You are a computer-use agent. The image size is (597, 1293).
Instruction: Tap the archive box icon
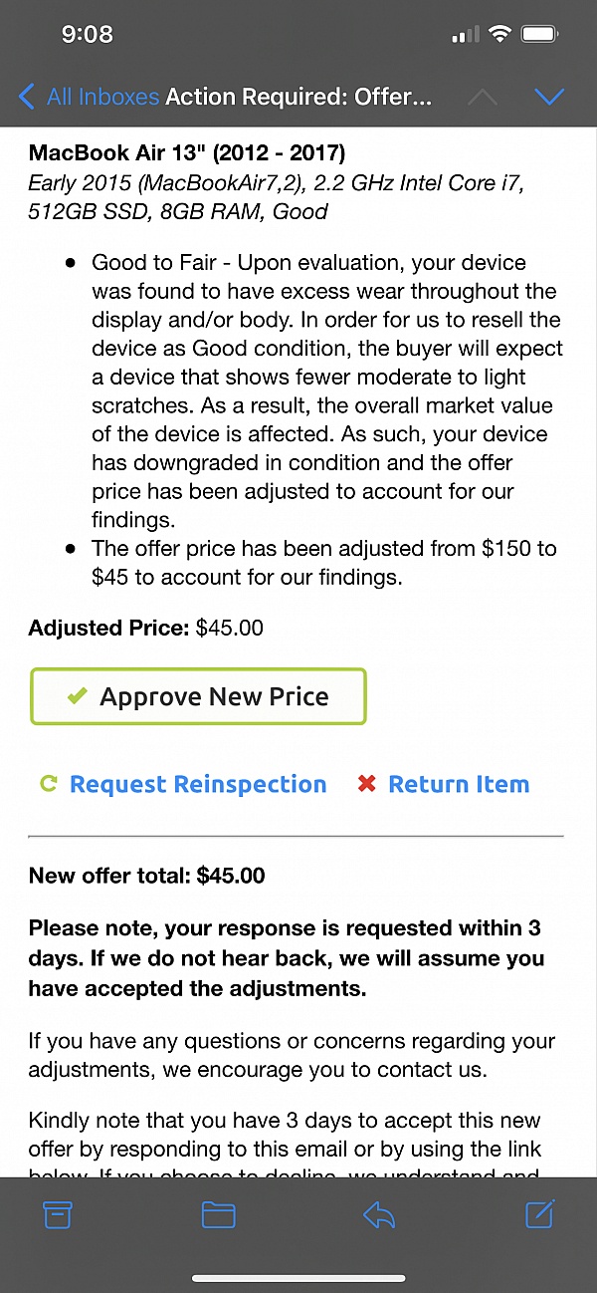[58, 1214]
